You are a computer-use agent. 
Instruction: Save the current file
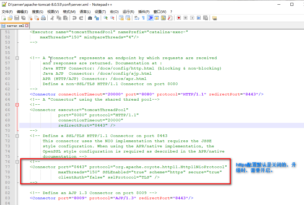point(16,18)
